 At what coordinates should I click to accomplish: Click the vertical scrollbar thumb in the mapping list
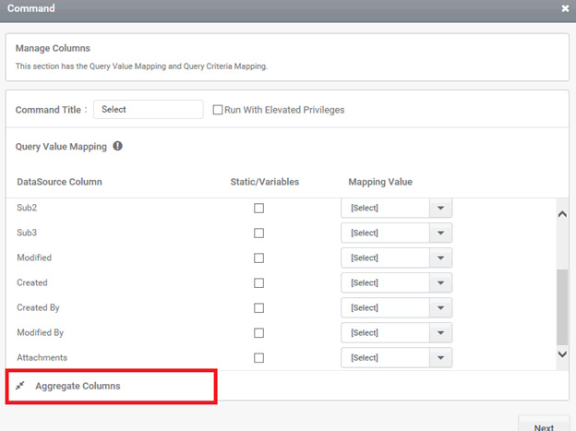coord(562,307)
